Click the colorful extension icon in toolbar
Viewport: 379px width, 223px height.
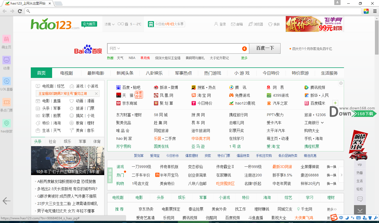click(366, 11)
